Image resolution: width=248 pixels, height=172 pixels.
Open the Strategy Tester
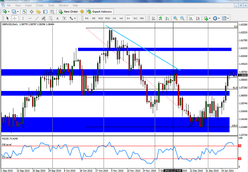[x=52, y=12]
